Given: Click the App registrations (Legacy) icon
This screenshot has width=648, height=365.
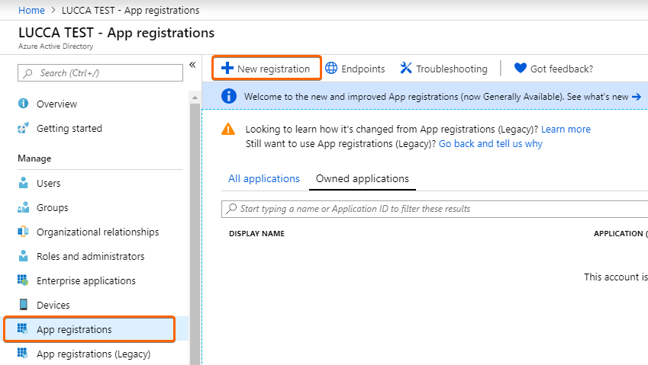Looking at the screenshot, I should click(x=23, y=354).
